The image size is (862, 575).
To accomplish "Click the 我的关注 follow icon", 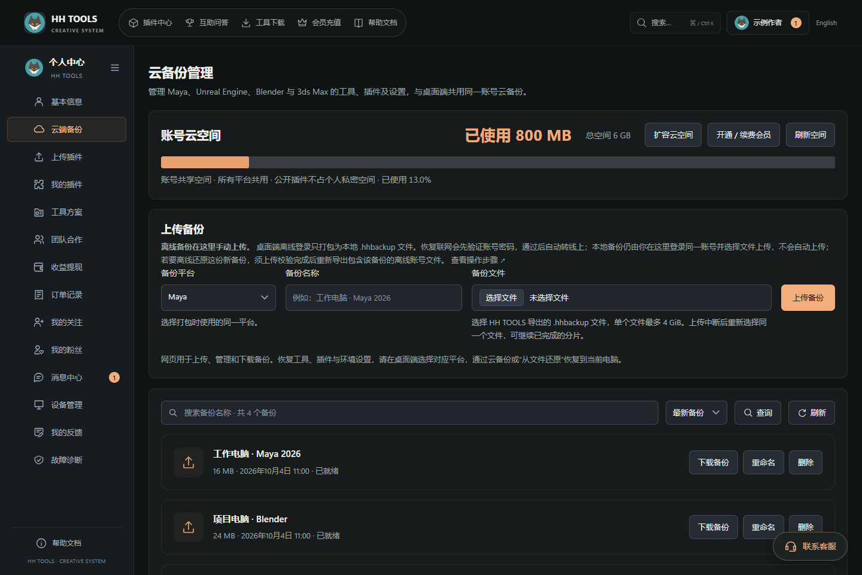I will [x=39, y=322].
